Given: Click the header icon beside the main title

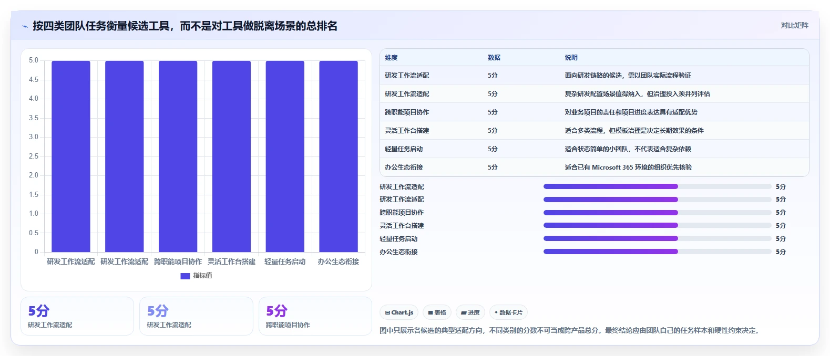Looking at the screenshot, I should (25, 26).
